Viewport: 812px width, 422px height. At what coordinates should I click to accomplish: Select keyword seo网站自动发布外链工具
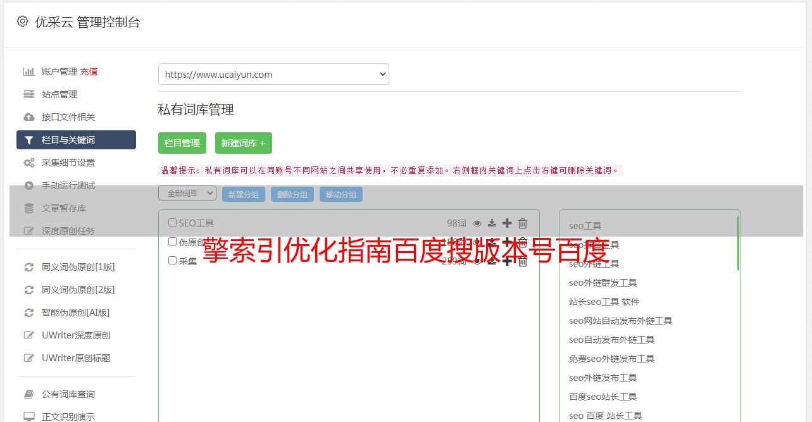click(620, 321)
